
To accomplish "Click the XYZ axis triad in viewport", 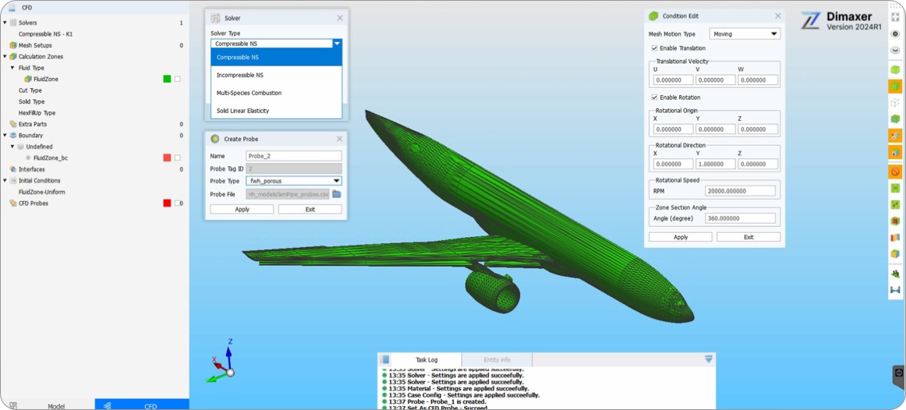I will (222, 361).
